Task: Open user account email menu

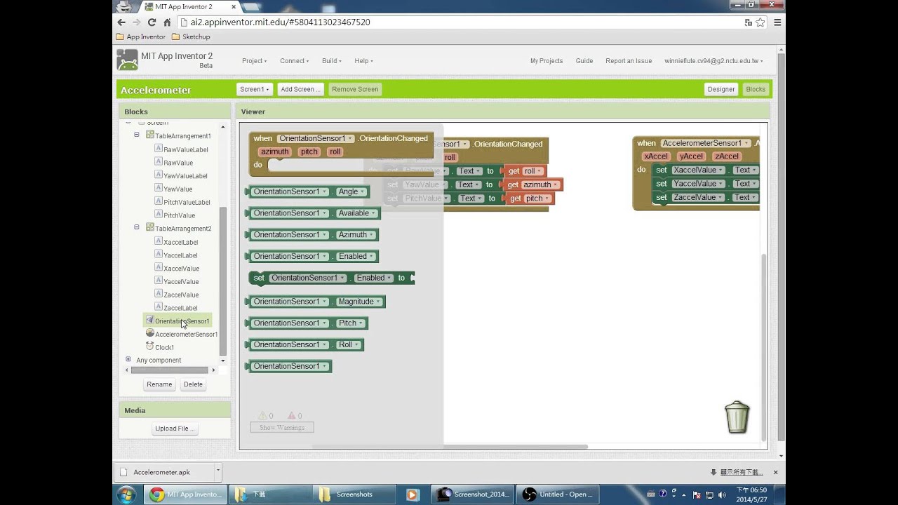Action: click(713, 61)
